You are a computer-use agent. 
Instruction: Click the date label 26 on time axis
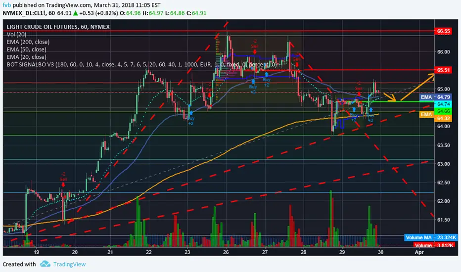click(x=226, y=252)
